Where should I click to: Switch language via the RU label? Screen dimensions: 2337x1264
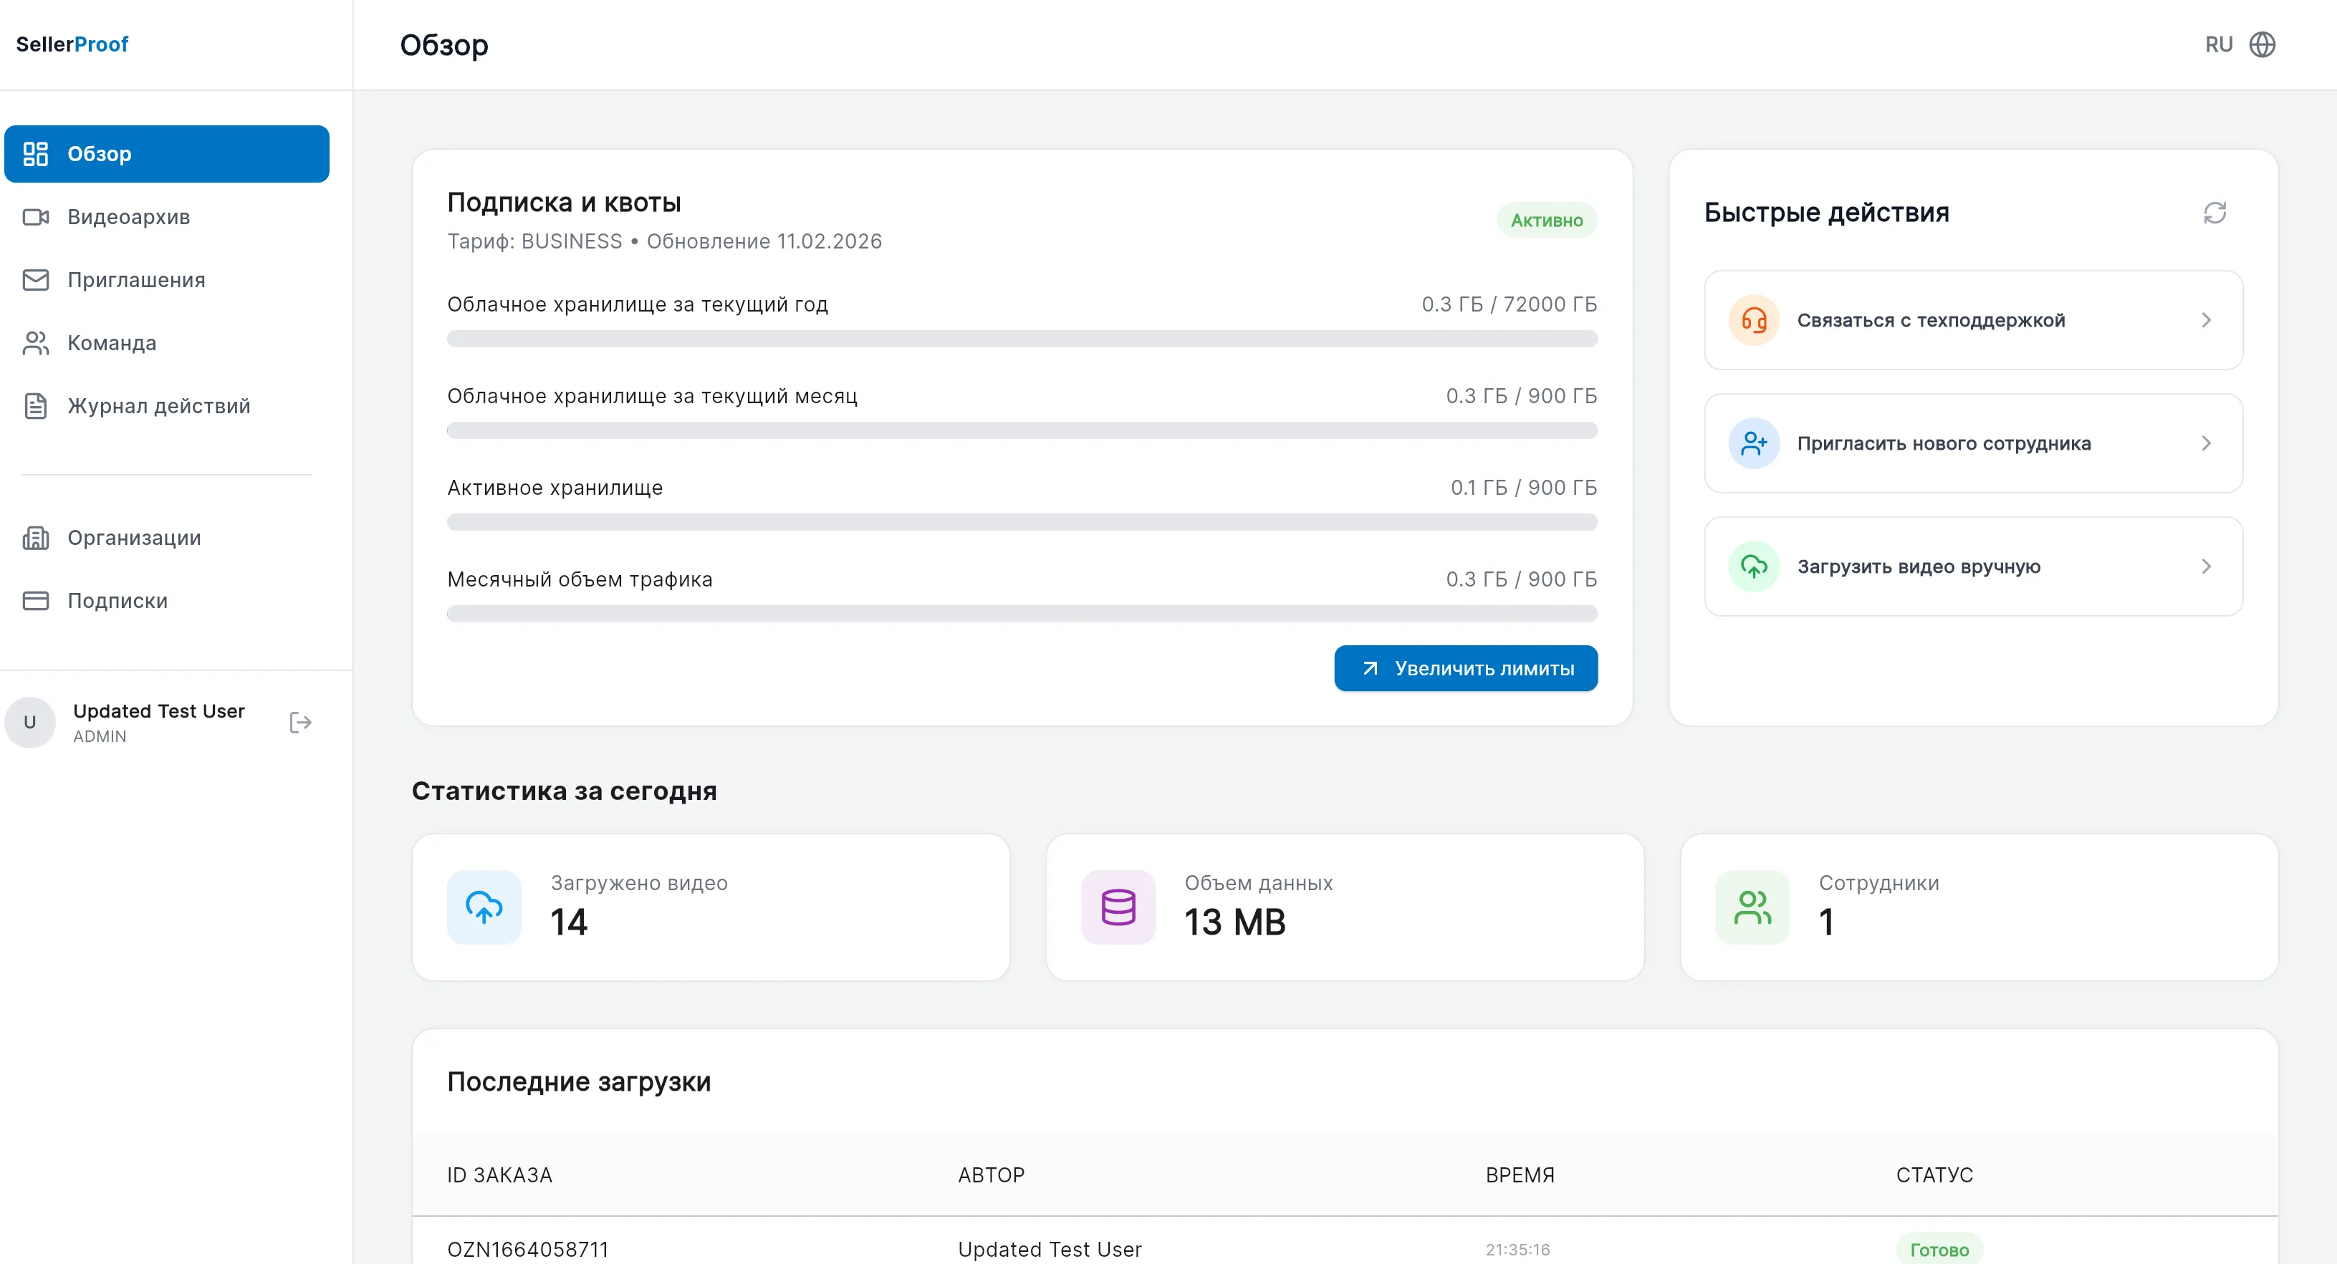click(2218, 44)
